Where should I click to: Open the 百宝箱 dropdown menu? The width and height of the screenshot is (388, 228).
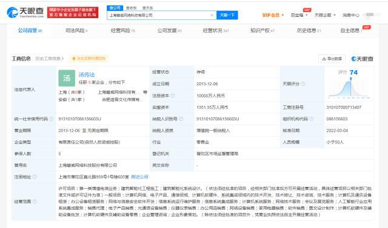pos(299,15)
